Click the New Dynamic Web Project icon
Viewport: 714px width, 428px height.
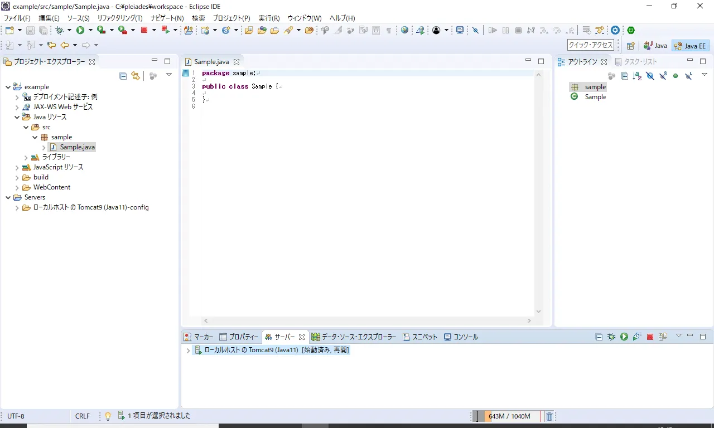click(x=205, y=30)
